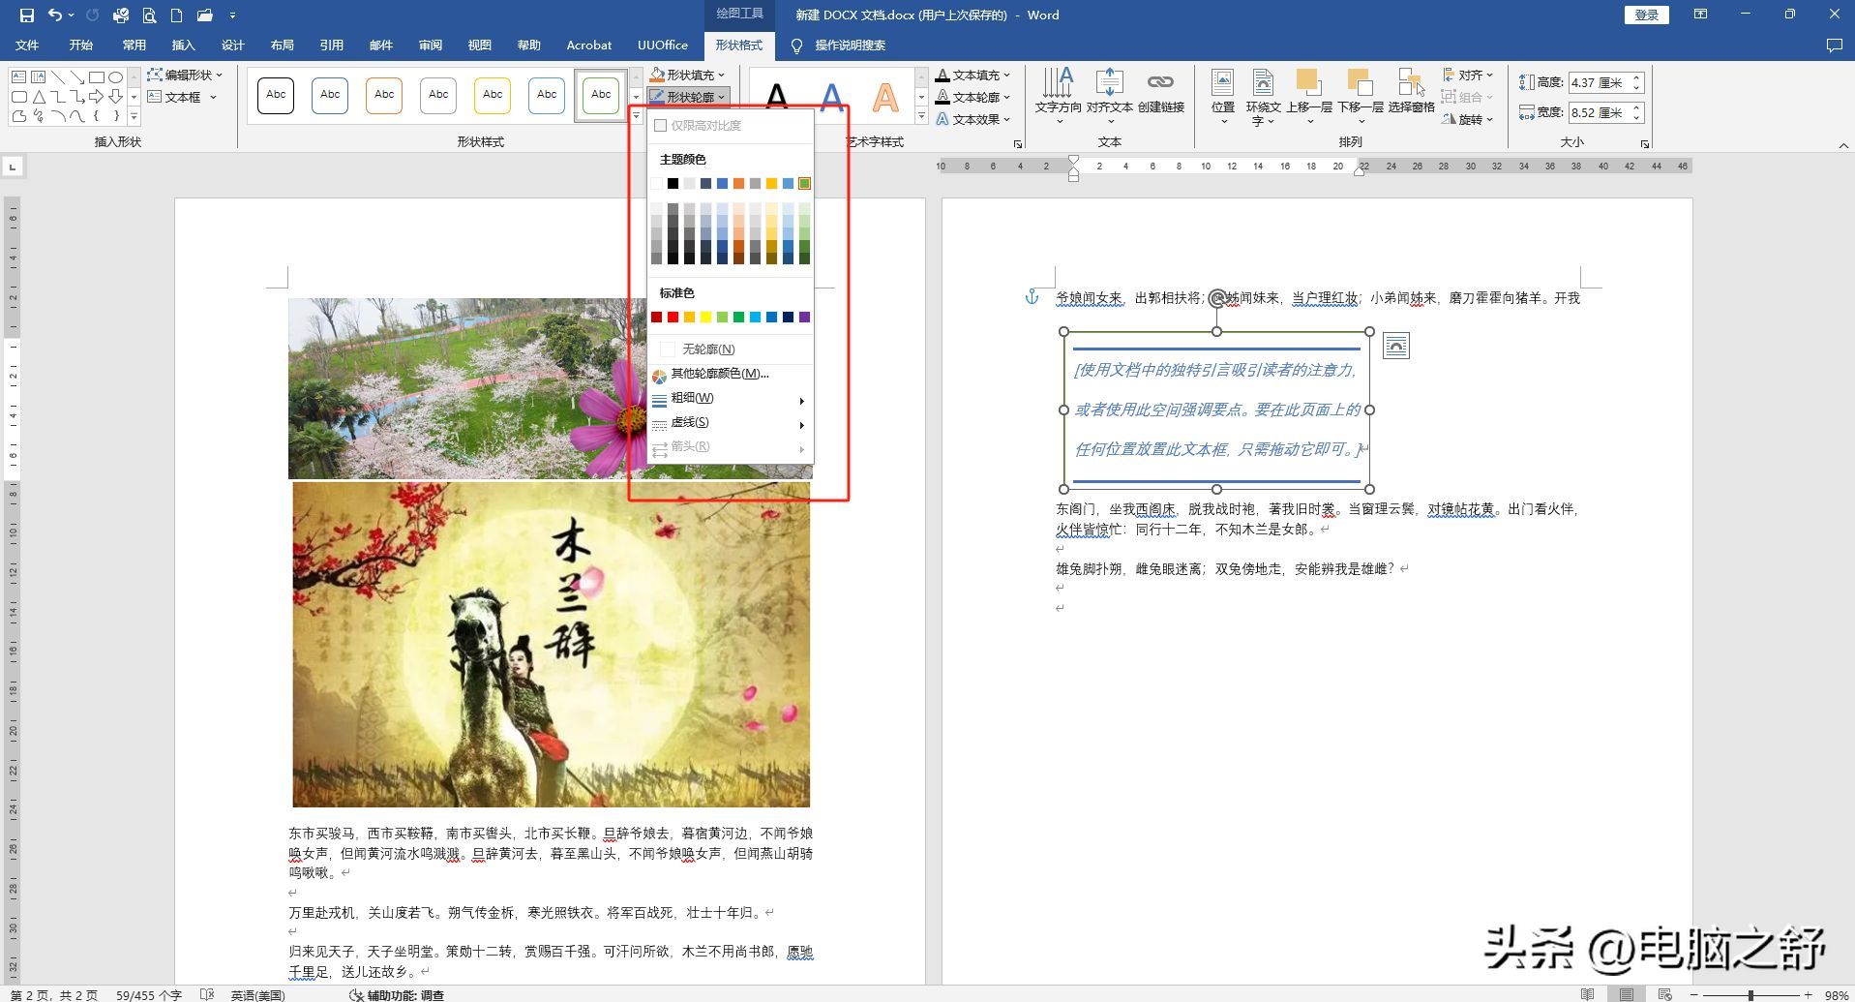The height and width of the screenshot is (1002, 1855).
Task: Pick the rectangle shape in Insert Shapes
Action: pos(96,76)
